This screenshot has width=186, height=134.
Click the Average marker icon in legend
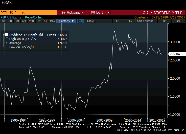(7, 43)
